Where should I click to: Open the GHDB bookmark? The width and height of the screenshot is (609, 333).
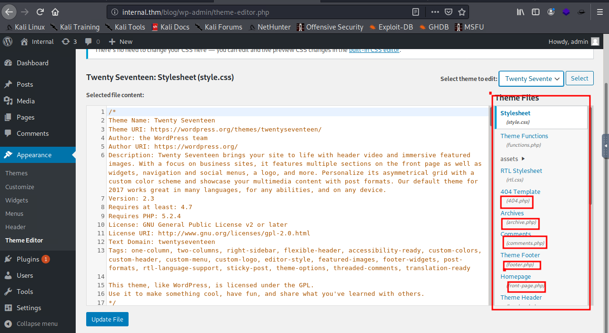(x=434, y=27)
